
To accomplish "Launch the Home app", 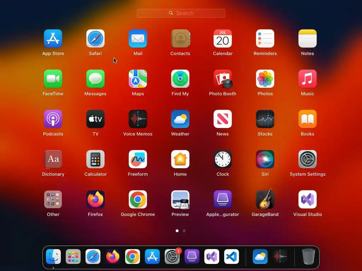I will pos(180,159).
